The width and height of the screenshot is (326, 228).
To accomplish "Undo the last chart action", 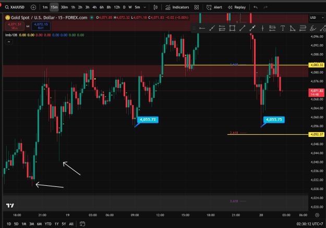I will (x=256, y=7).
